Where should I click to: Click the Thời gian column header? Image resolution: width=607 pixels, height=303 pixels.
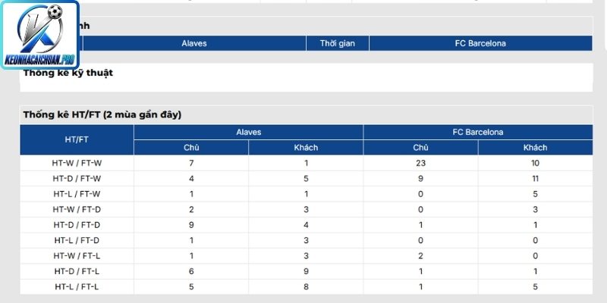[337, 43]
